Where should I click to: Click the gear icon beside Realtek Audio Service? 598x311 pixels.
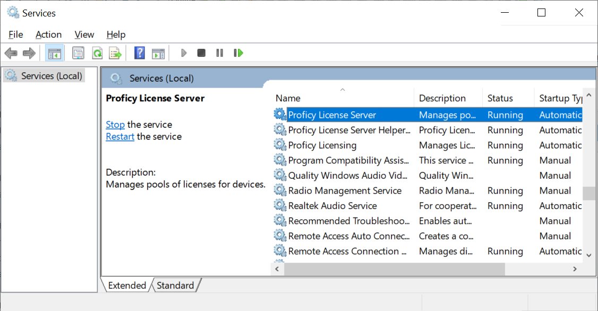pyautogui.click(x=280, y=205)
